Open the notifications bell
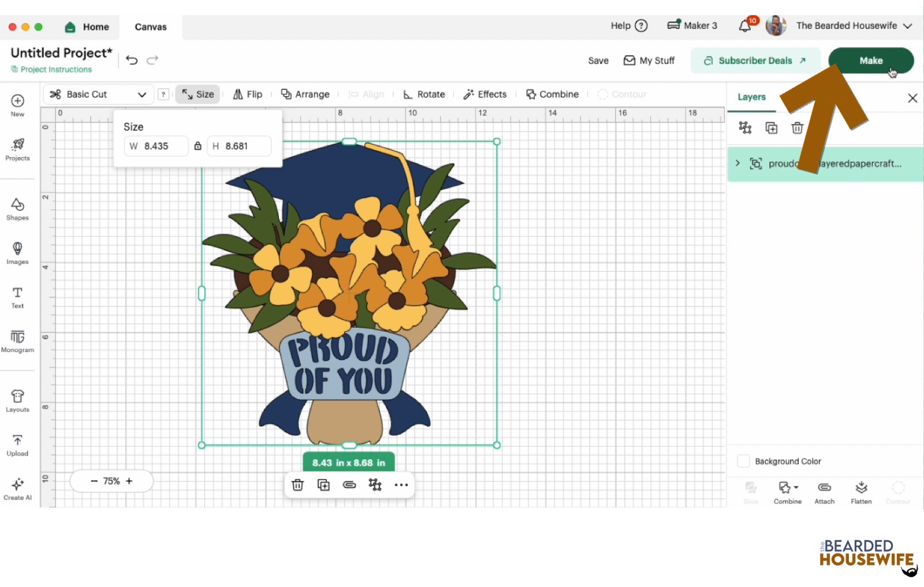Image resolution: width=924 pixels, height=587 pixels. coord(746,25)
